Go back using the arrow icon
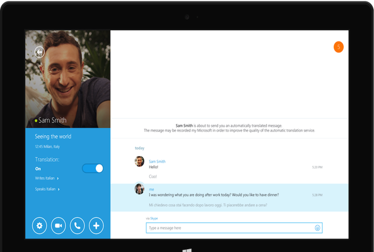374x252 pixels. coord(39,52)
